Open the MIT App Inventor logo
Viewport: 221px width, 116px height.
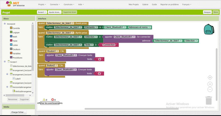tap(15, 4)
